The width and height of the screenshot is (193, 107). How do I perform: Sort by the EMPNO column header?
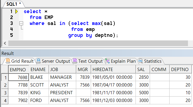pos(19,70)
